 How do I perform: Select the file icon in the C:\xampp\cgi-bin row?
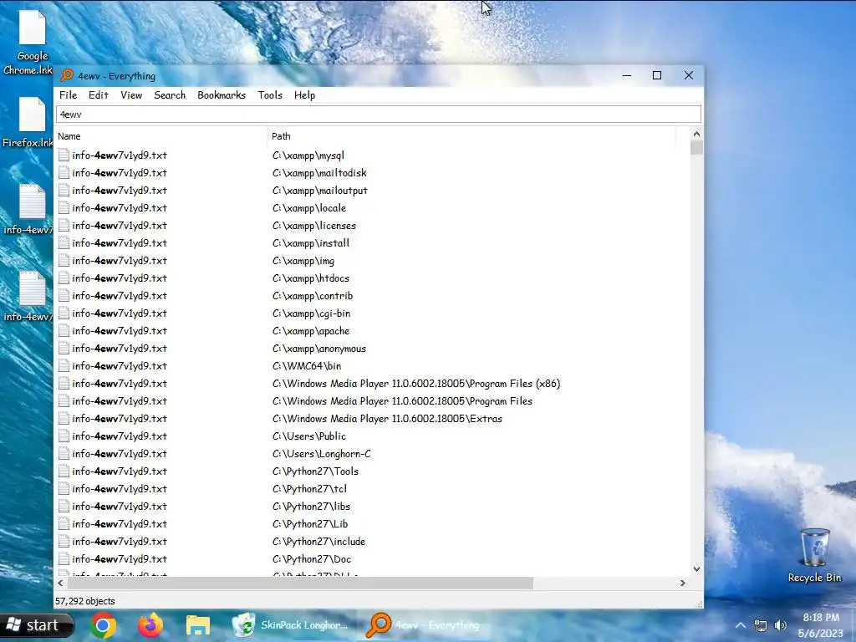point(64,313)
